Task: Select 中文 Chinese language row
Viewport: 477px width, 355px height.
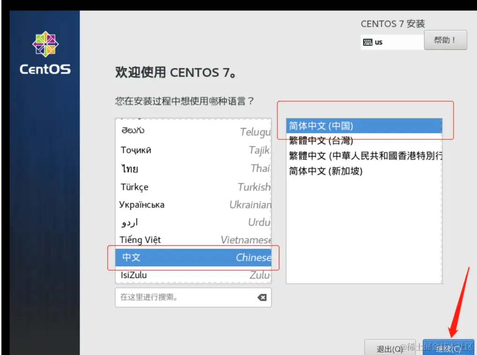Action: [193, 257]
